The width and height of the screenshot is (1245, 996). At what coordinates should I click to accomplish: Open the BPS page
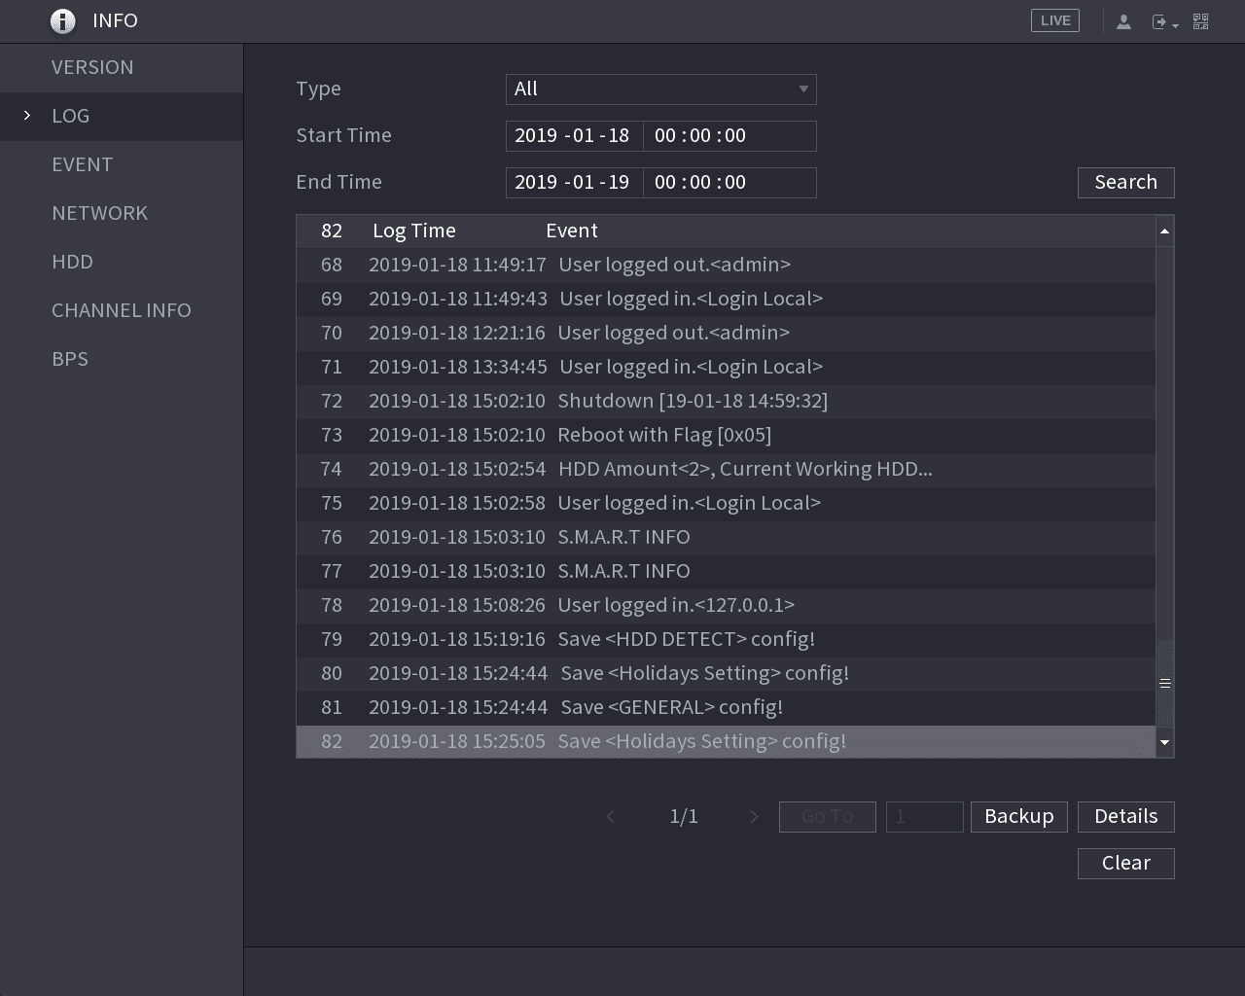[122, 359]
